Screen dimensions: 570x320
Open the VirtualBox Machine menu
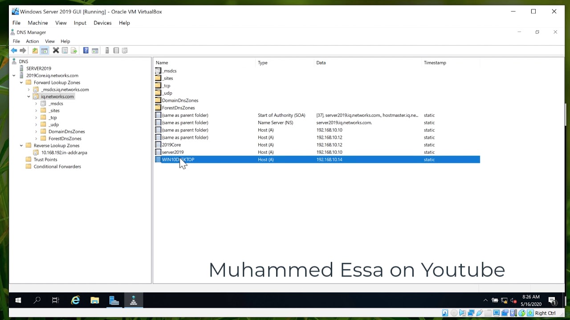click(x=38, y=23)
